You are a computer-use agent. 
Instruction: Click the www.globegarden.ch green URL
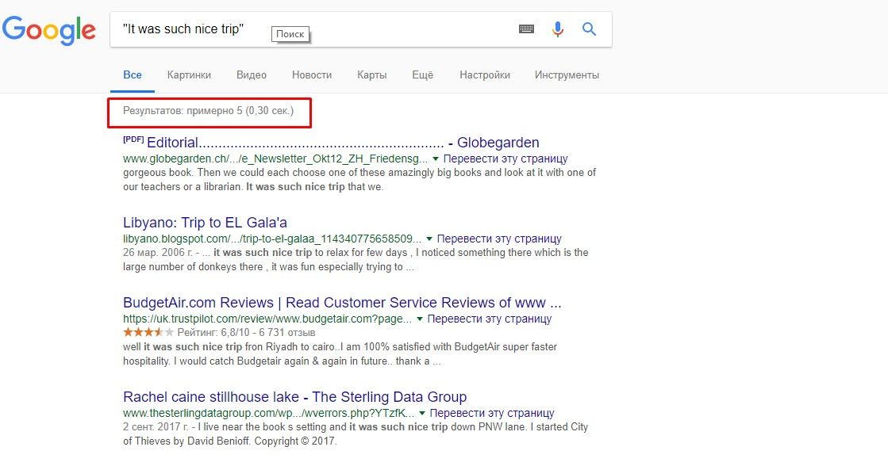[275, 159]
